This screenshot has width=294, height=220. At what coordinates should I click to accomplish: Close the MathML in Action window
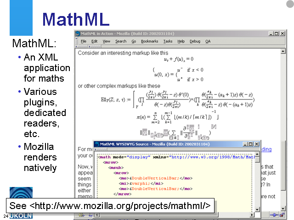click(x=283, y=33)
